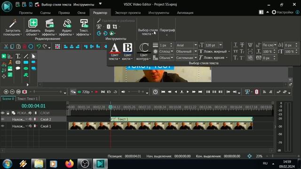
Task: Open Audio effects (Аудио эффекты) menu
Action: tap(67, 27)
